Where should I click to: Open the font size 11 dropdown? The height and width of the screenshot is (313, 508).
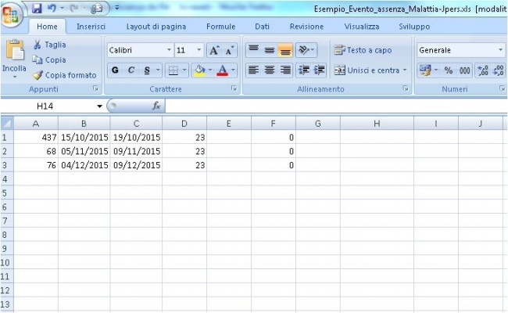(199, 50)
